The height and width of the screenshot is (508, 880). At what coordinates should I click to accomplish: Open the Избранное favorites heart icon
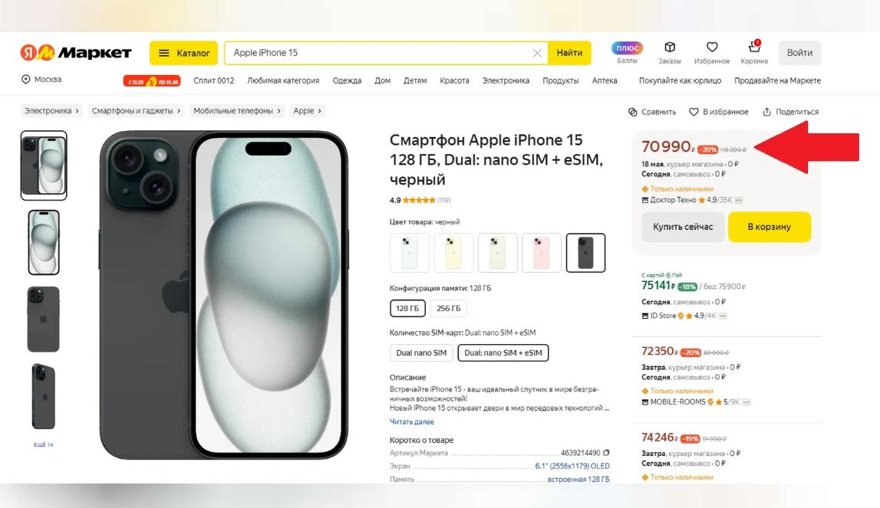(x=711, y=48)
